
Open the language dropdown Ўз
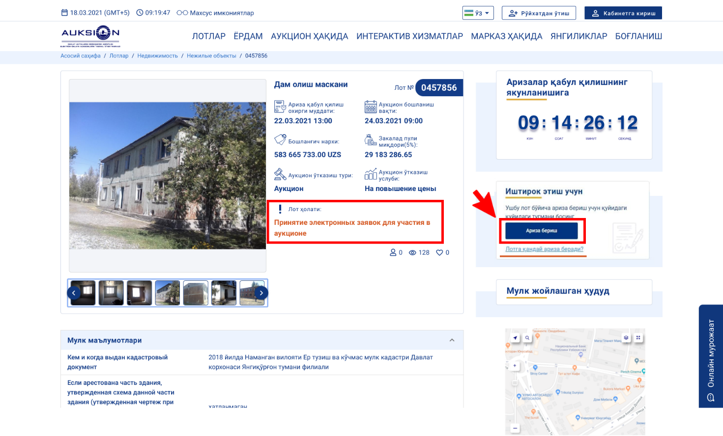tap(478, 13)
